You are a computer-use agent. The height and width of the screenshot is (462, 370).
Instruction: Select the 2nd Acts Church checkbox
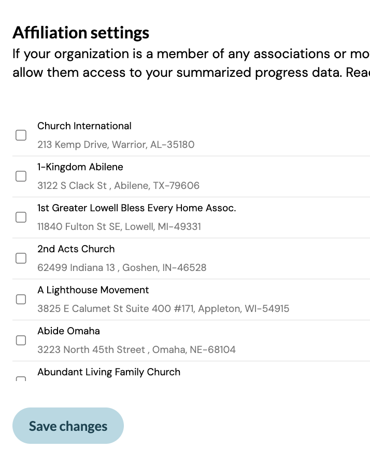pyautogui.click(x=21, y=259)
